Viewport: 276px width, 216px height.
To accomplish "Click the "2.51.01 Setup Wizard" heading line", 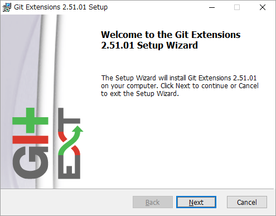I will tap(149, 45).
